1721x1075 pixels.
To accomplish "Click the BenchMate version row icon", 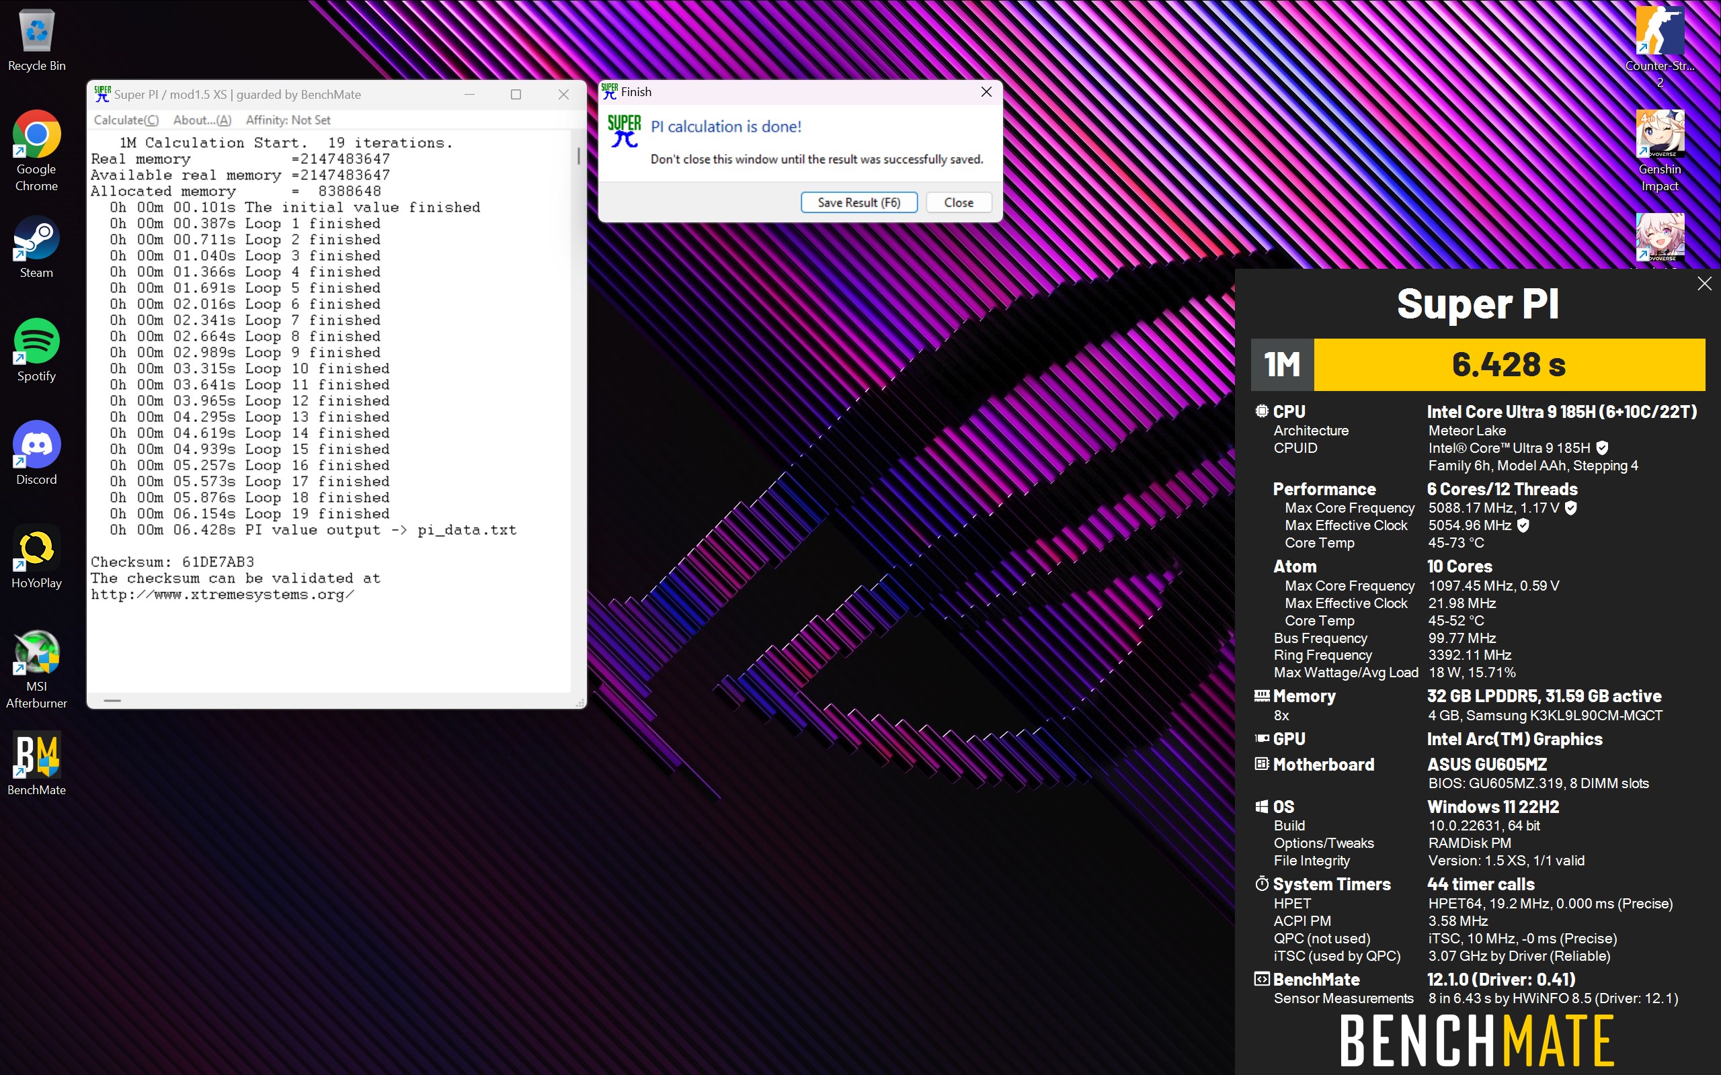I will (x=1262, y=979).
